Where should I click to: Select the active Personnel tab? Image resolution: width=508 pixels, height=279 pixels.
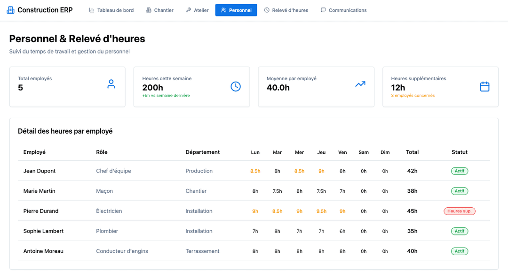236,10
